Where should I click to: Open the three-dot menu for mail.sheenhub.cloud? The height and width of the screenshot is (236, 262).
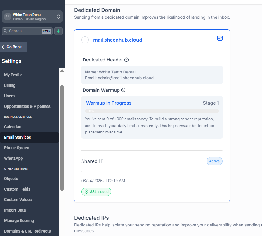tap(85, 40)
